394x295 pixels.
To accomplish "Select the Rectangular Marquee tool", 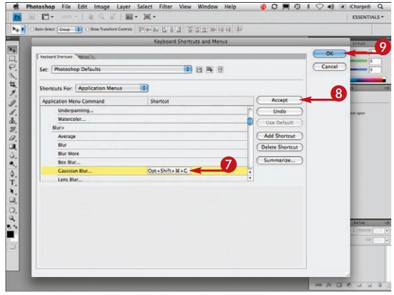I will 12,59.
